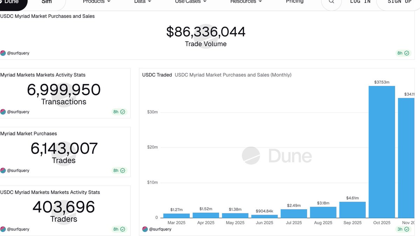
Task: Open @surfquery link under Traders card
Action: [x=18, y=229]
